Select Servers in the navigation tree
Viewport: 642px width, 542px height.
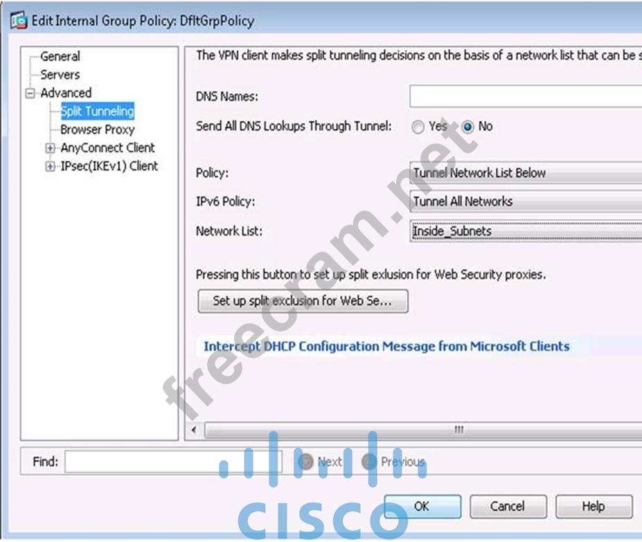point(60,75)
